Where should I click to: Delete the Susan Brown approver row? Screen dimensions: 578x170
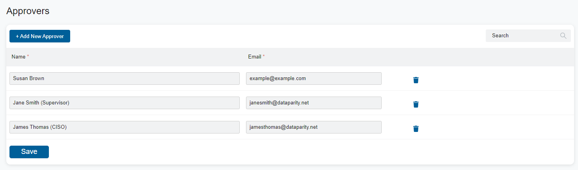pos(416,80)
